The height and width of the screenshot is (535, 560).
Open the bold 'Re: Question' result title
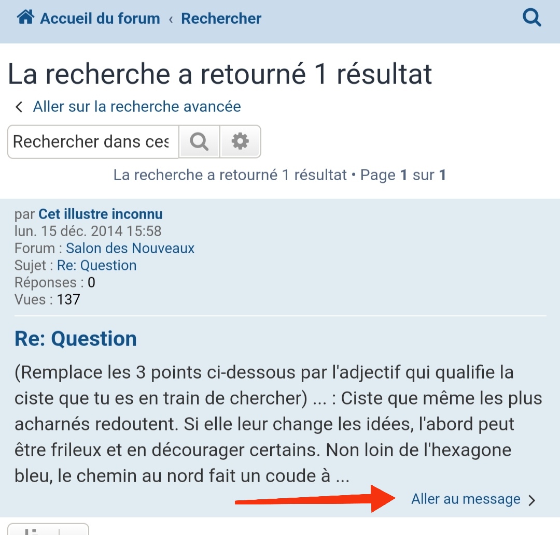click(76, 339)
